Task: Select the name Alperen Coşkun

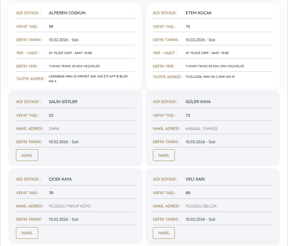Action: tap(67, 13)
